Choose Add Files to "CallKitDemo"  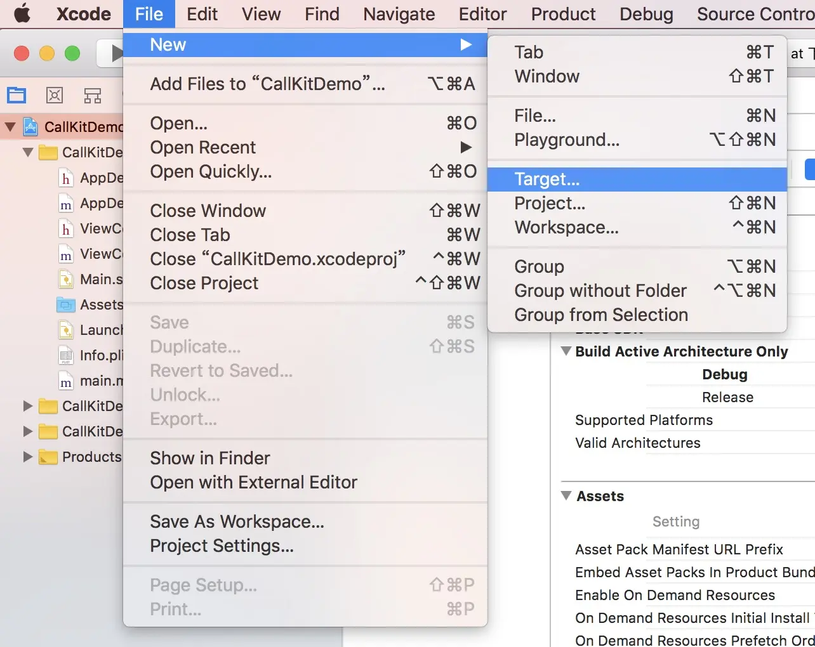[305, 84]
